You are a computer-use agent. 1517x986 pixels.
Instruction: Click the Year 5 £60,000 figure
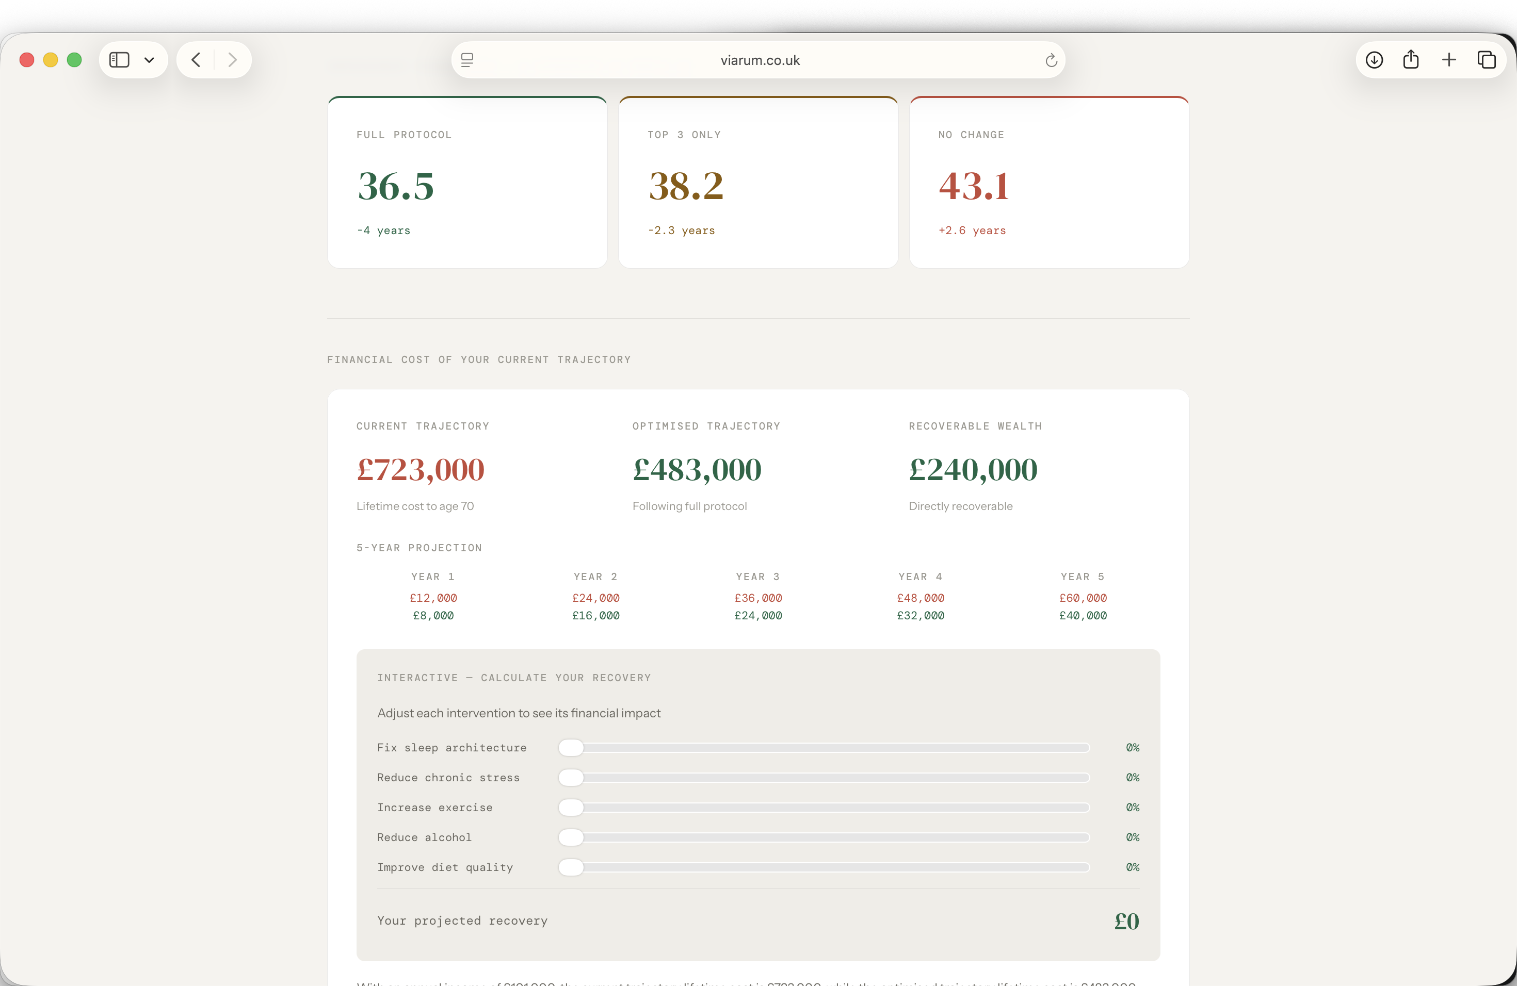coord(1083,598)
